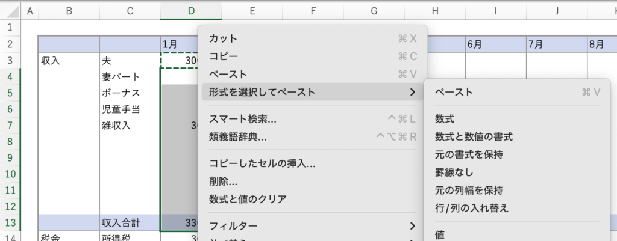Select 数式と数値の書式 paste option

(x=474, y=137)
